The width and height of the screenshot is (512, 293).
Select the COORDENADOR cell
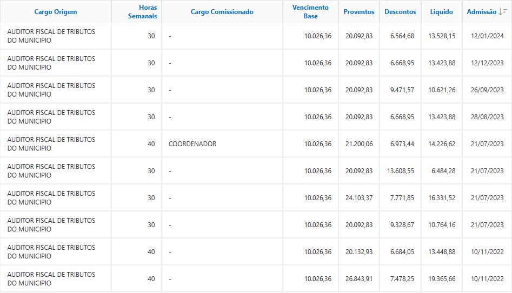(192, 144)
